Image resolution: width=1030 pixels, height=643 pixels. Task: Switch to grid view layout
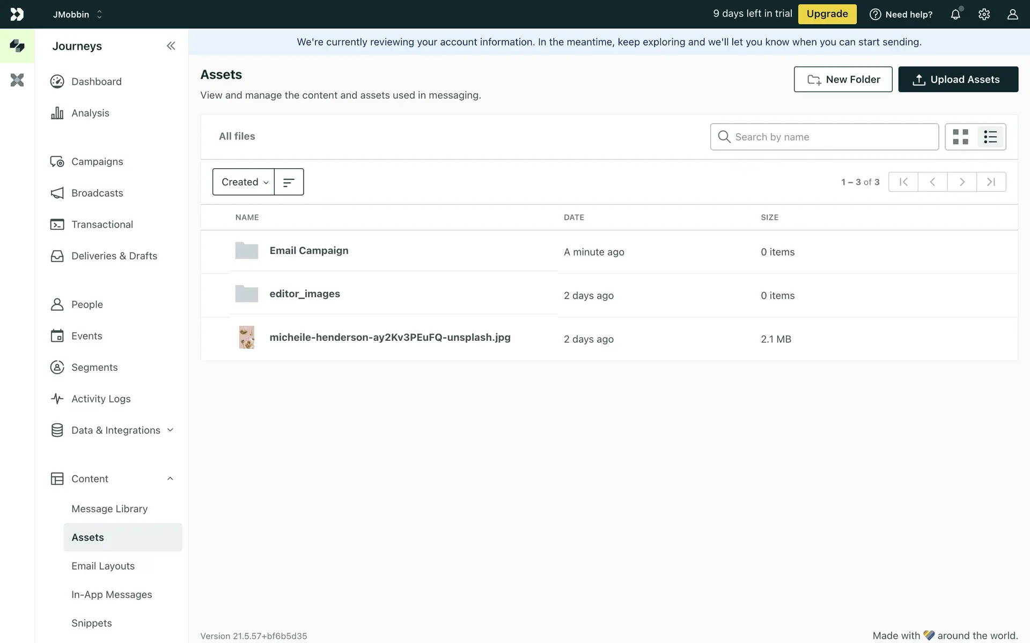(x=960, y=137)
